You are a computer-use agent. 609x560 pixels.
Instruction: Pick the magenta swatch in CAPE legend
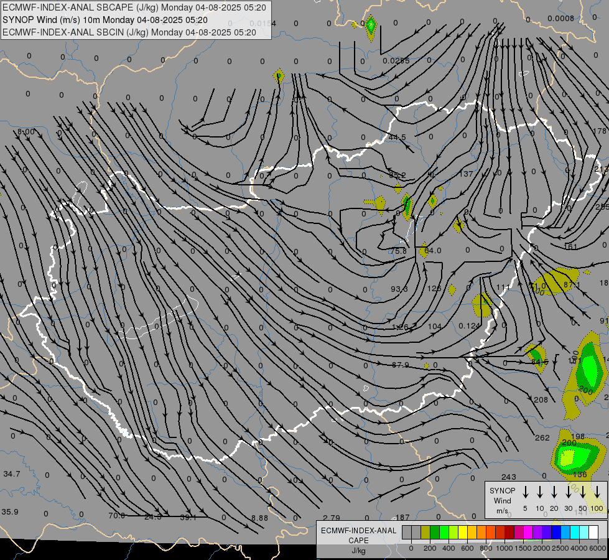tap(528, 533)
